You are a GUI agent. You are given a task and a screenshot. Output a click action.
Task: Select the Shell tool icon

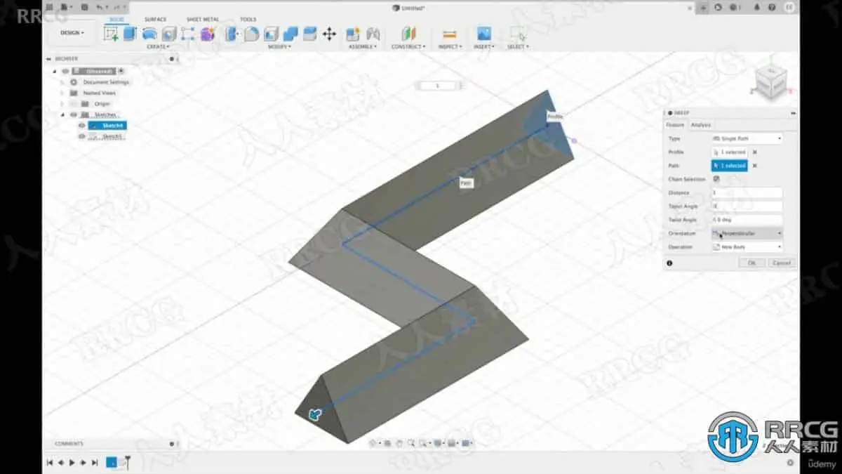(271, 34)
